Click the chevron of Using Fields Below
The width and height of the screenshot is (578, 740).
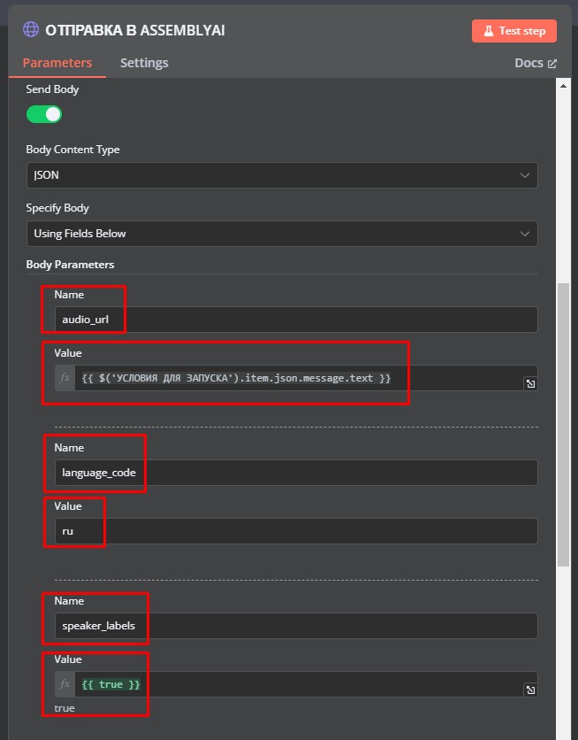click(x=524, y=234)
